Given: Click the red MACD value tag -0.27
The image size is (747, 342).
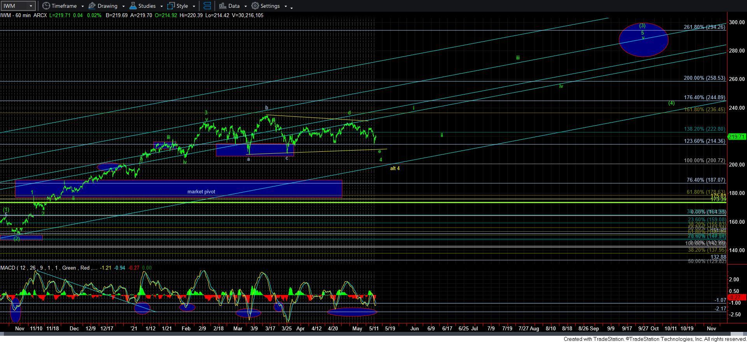Looking at the screenshot, I should 736,298.
